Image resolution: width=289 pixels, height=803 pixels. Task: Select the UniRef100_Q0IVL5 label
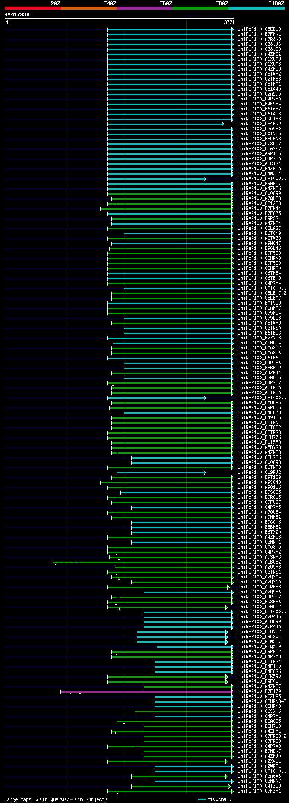[x=259, y=134]
